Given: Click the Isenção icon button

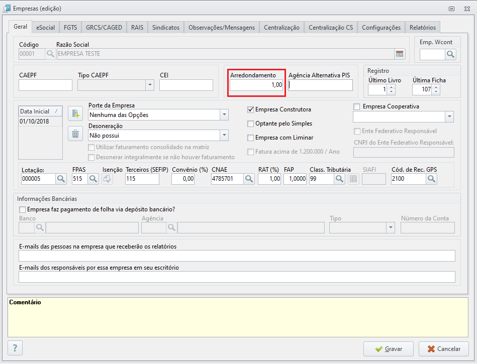Looking at the screenshot, I should [107, 179].
